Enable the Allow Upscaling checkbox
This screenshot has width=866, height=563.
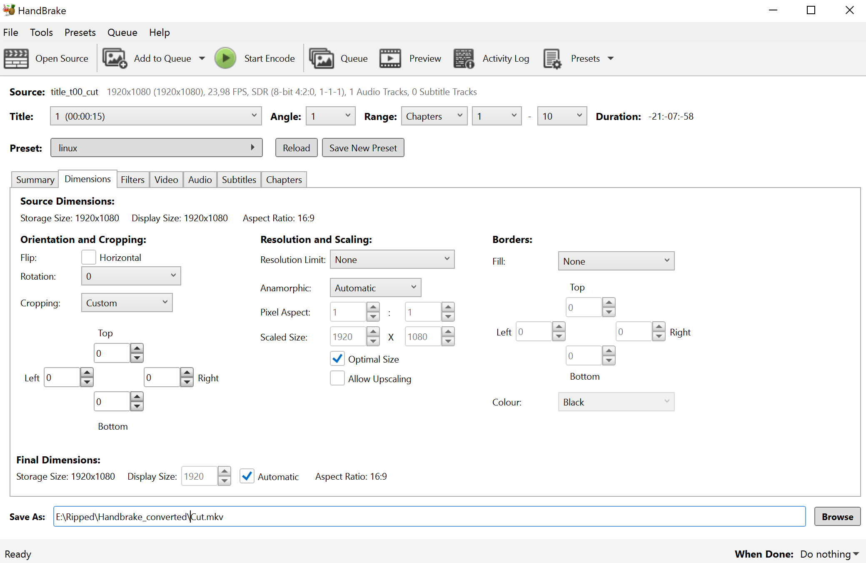pyautogui.click(x=337, y=378)
